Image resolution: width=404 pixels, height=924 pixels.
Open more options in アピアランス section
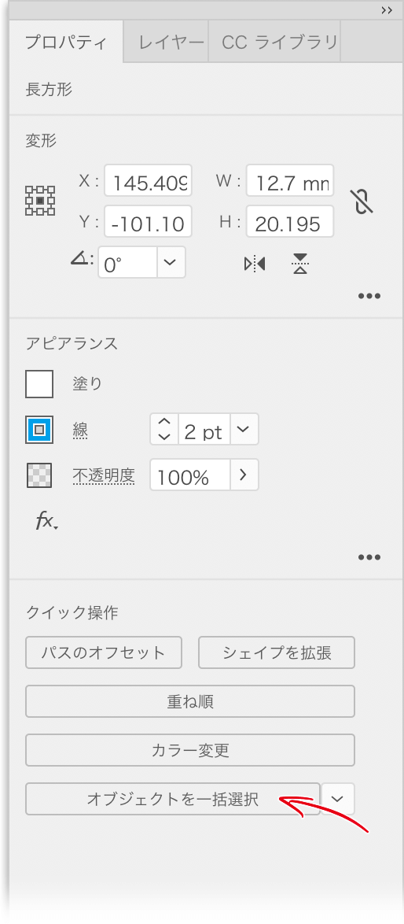tap(369, 557)
